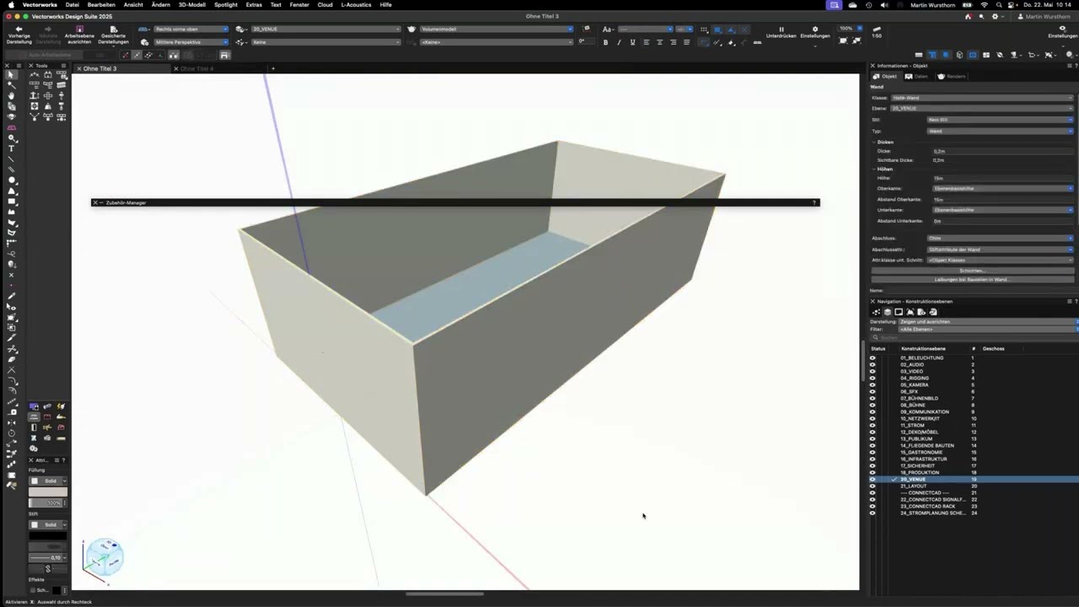Open the Volumenmodell render mode dropdown

(497, 29)
